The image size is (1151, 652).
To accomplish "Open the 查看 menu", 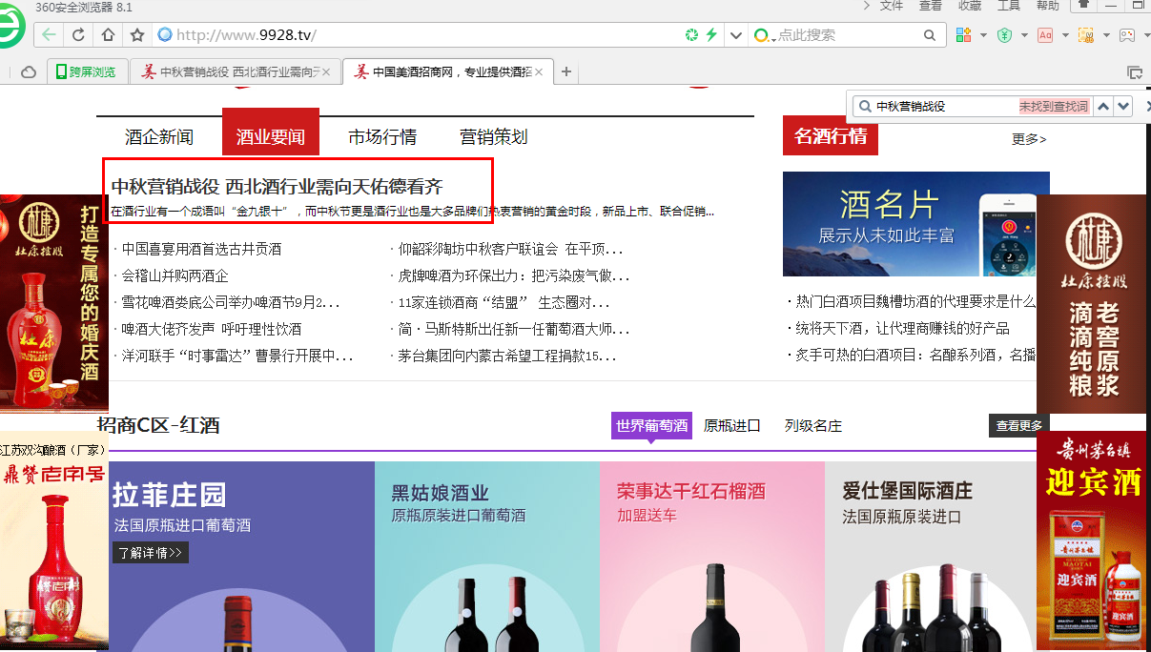I will [x=931, y=6].
